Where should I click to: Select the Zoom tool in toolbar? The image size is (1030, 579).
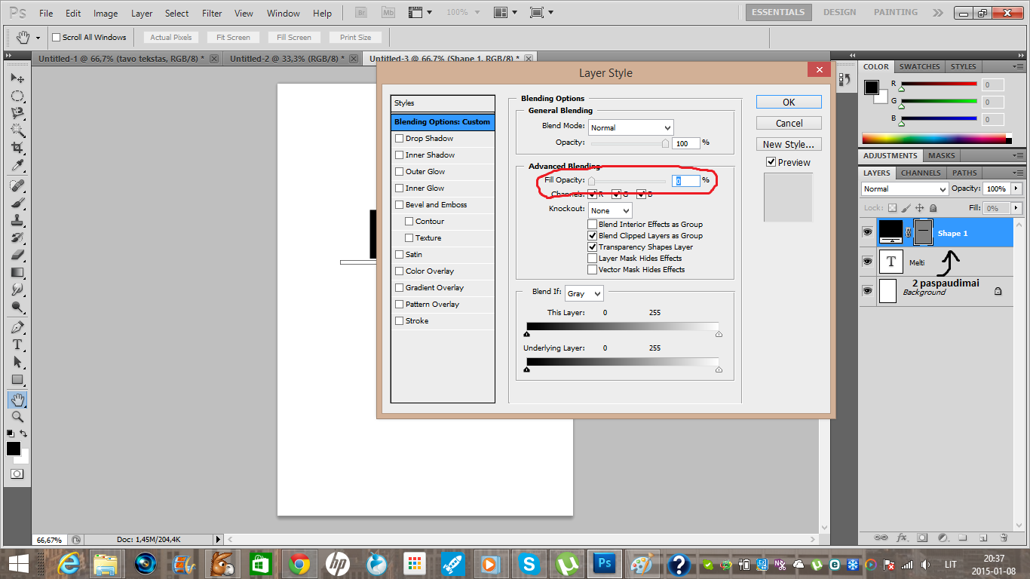tap(17, 416)
